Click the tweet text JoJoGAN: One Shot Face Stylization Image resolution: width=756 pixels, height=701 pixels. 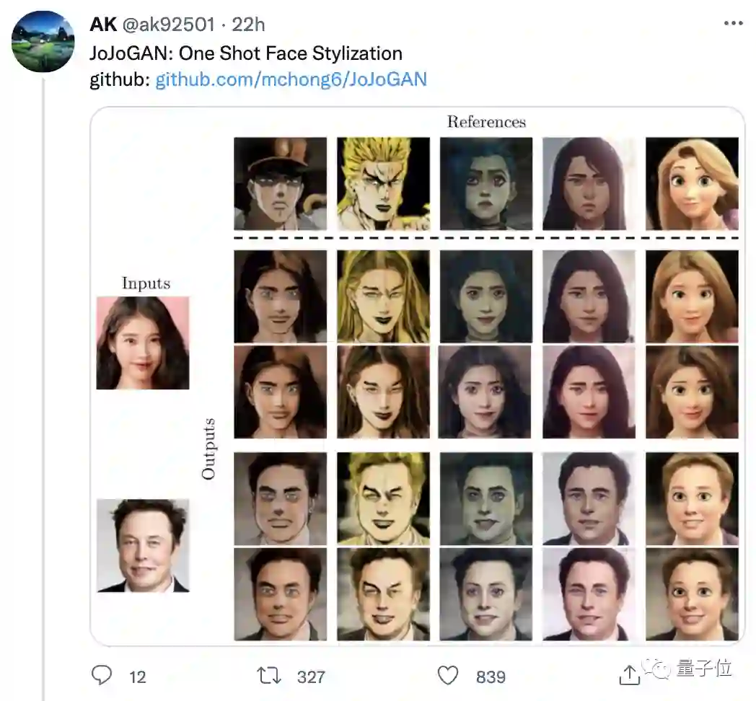(245, 53)
